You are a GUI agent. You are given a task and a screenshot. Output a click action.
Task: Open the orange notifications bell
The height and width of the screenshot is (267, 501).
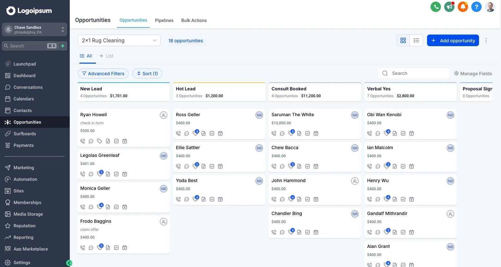tap(463, 6)
